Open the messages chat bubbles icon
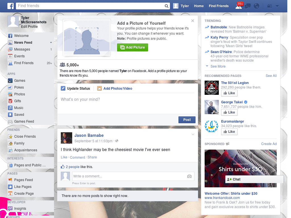This screenshot has height=218, width=291. click(248, 6)
